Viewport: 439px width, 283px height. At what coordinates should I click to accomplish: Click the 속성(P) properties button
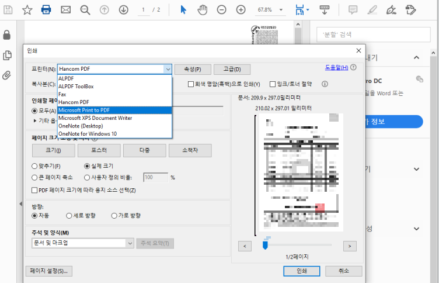point(193,69)
